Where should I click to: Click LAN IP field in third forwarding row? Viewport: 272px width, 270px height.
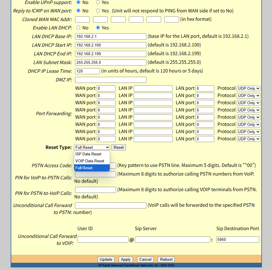[x=153, y=103]
